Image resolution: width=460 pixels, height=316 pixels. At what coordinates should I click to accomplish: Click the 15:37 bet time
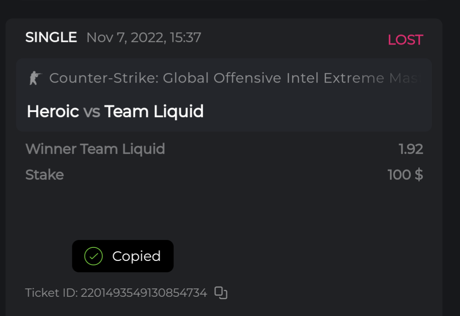(x=185, y=38)
